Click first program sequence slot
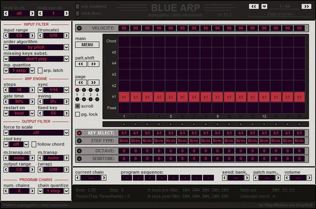The image size is (316, 209). tap(126, 178)
